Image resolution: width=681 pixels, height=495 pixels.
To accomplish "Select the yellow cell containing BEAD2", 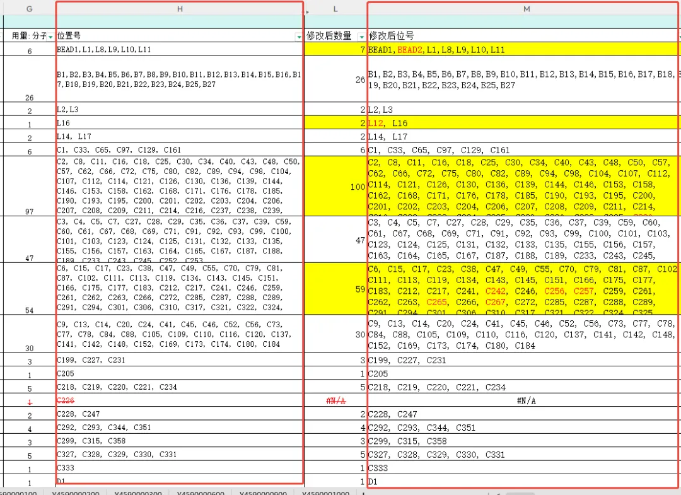I will 523,49.
